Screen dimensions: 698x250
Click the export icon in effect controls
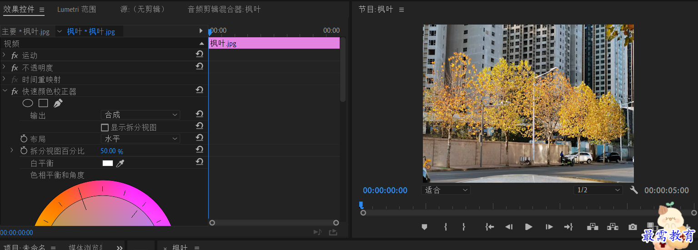click(x=333, y=232)
